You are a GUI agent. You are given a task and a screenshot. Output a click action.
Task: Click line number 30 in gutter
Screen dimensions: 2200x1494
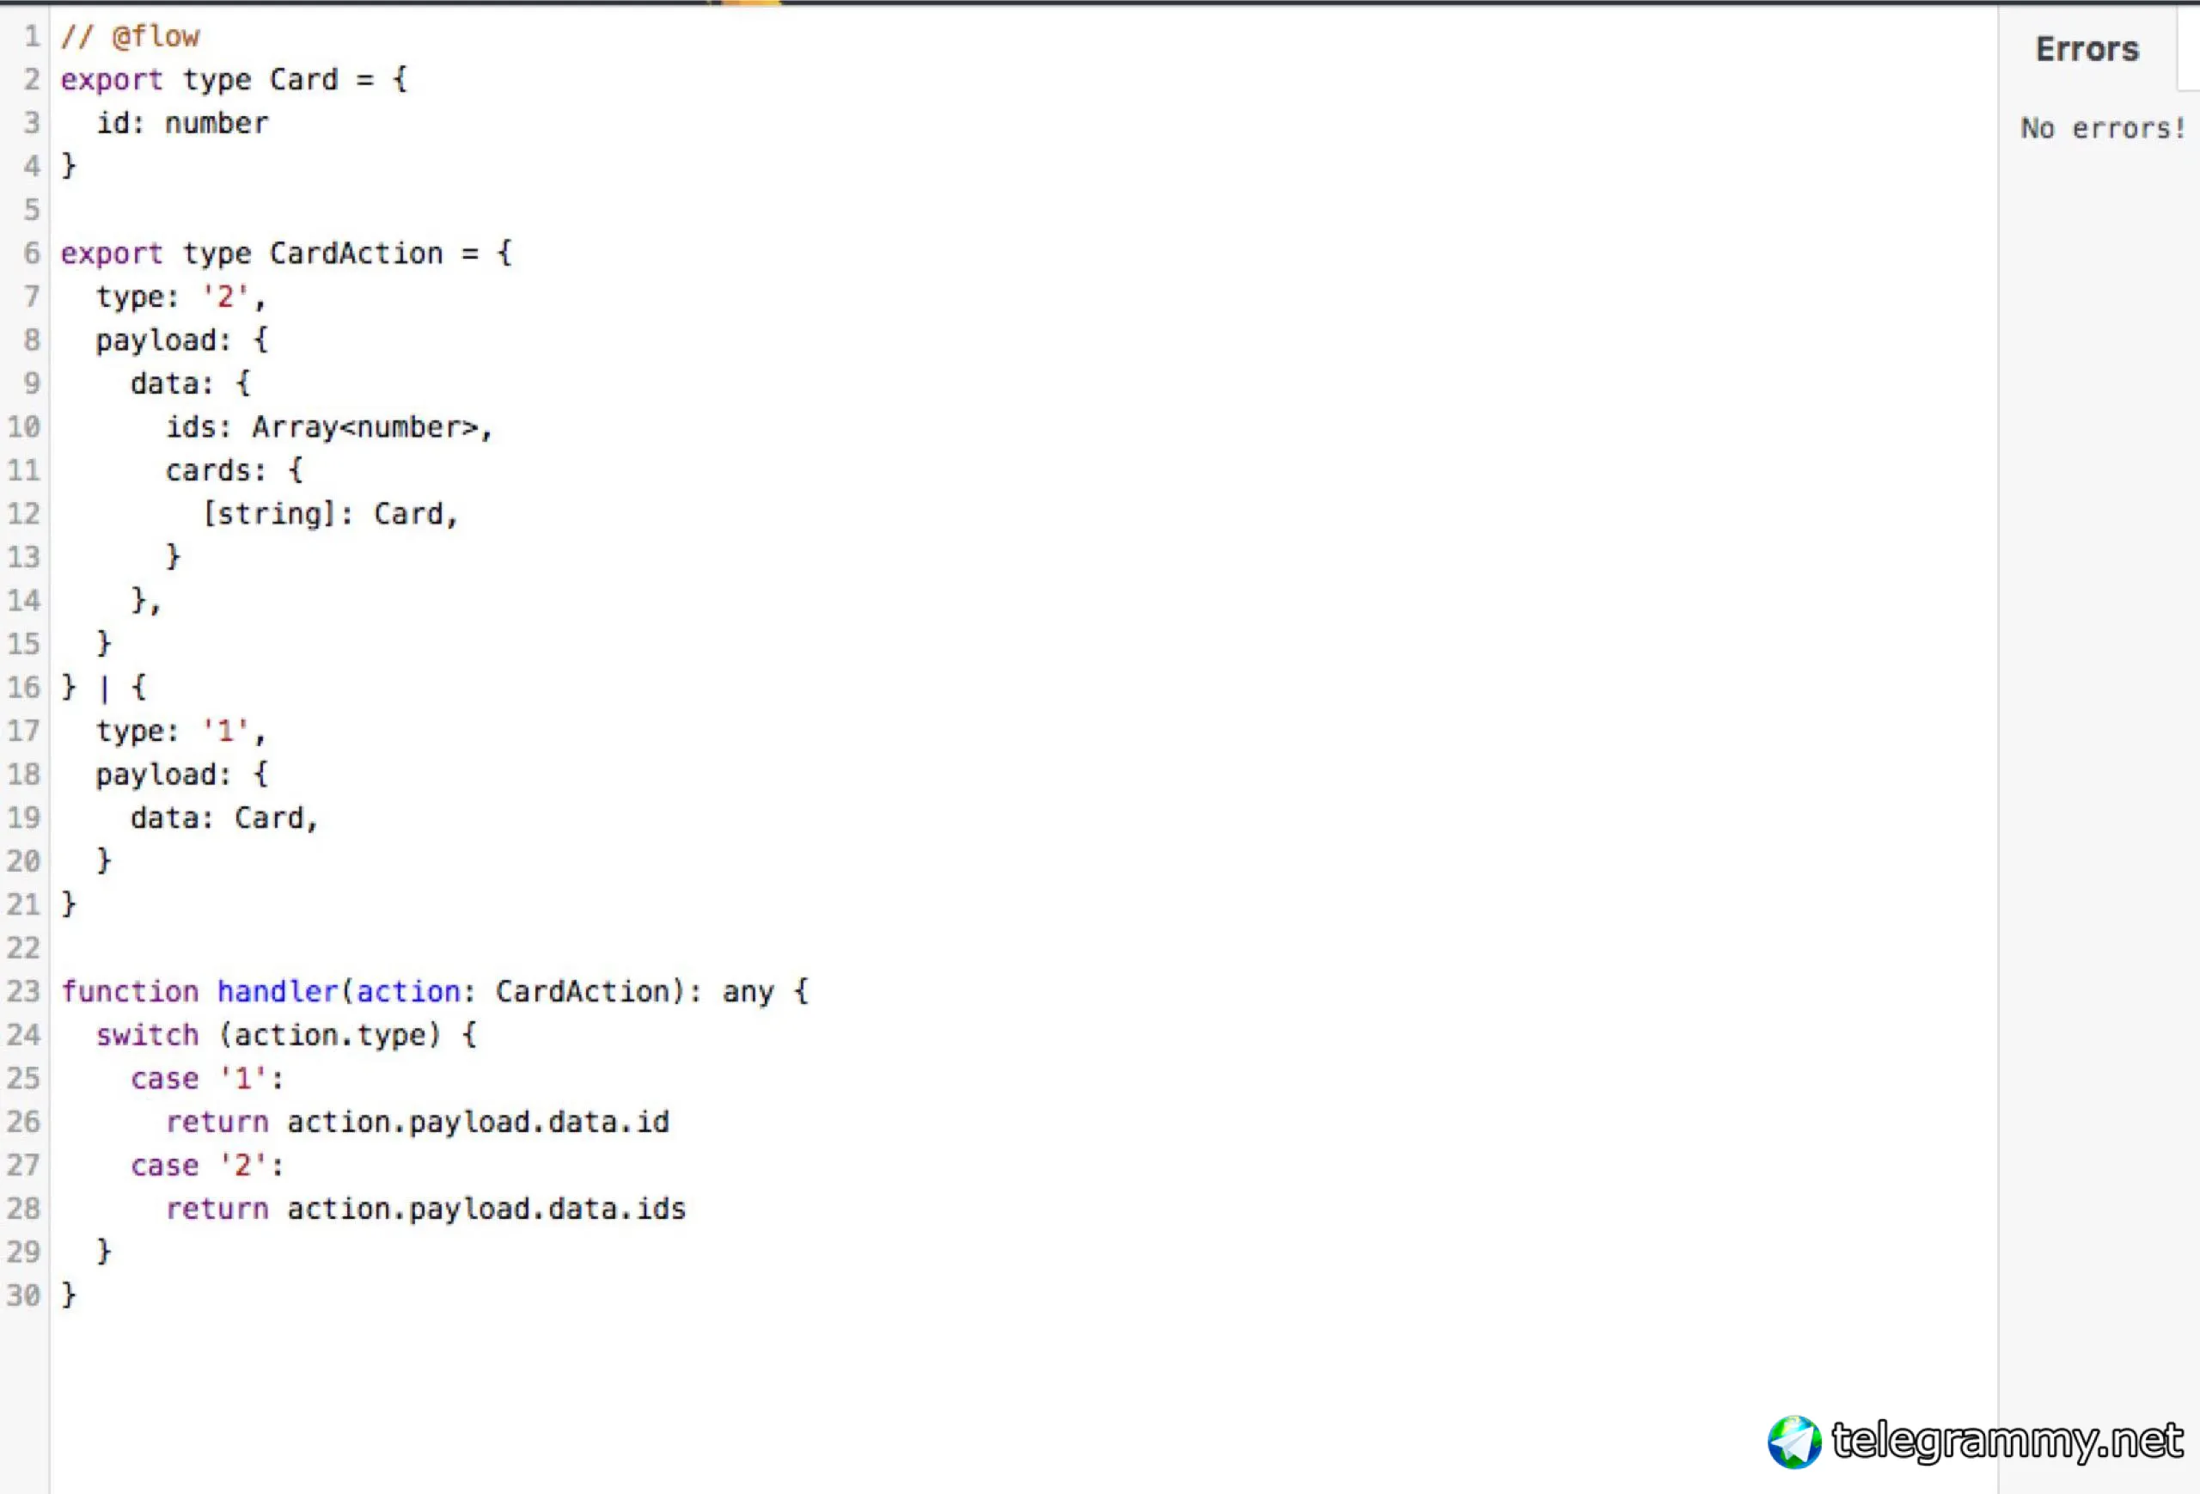(25, 1295)
